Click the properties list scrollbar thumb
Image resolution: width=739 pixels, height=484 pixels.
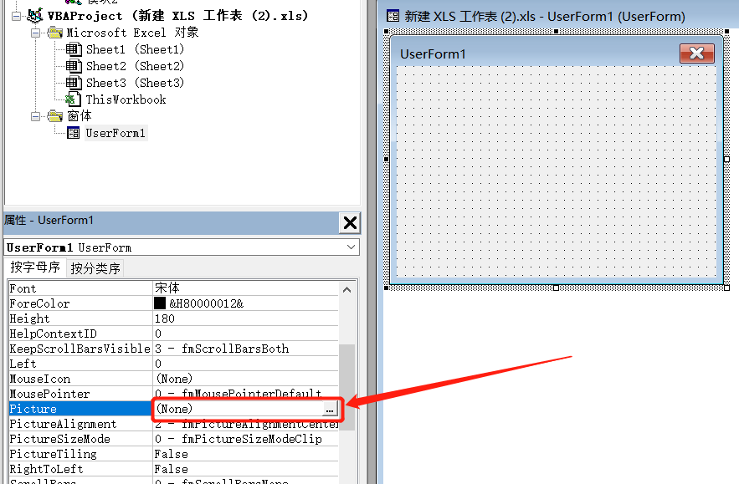tap(346, 386)
